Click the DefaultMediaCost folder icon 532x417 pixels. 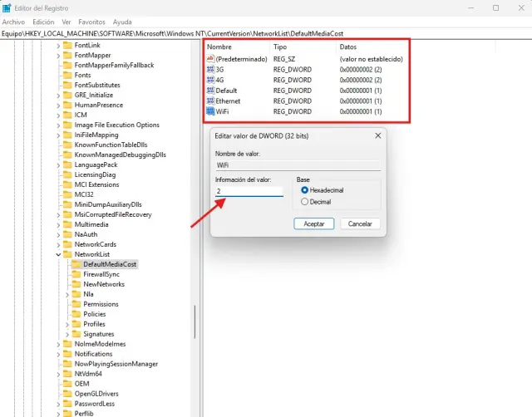[76, 264]
